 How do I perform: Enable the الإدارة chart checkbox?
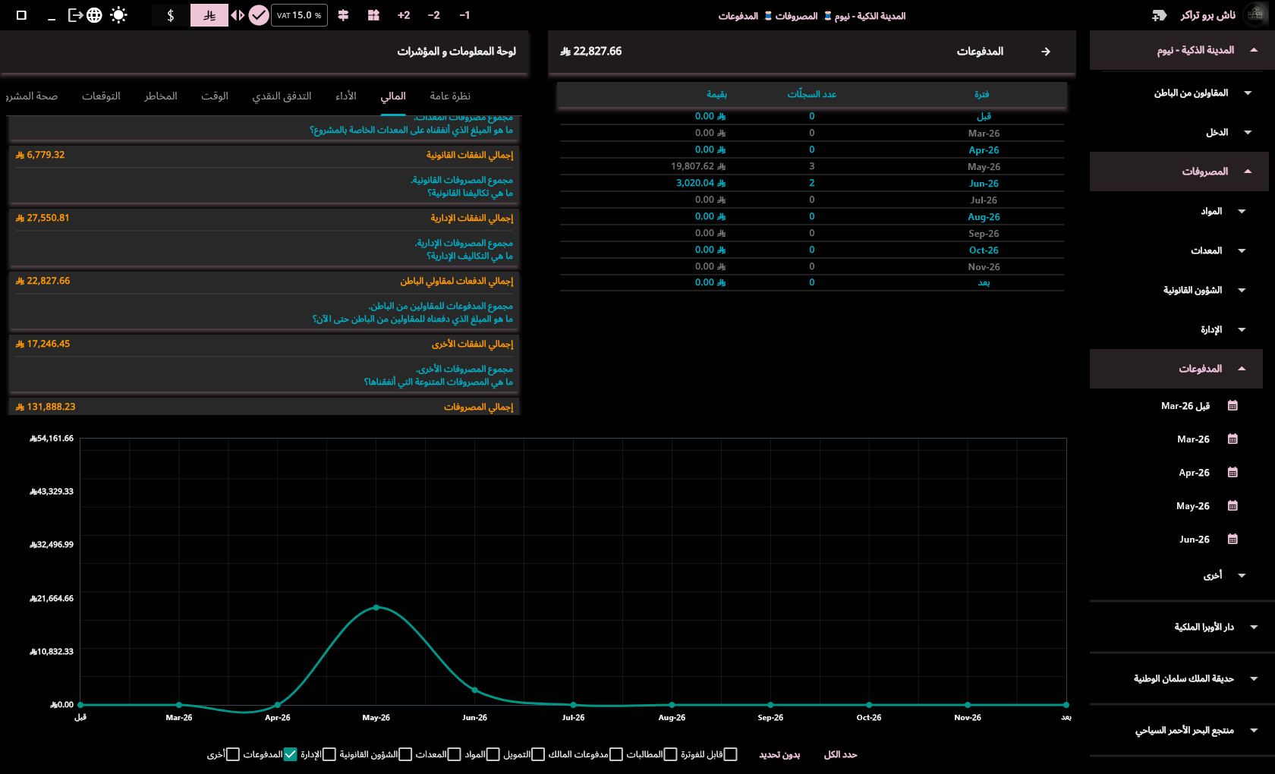pos(329,754)
